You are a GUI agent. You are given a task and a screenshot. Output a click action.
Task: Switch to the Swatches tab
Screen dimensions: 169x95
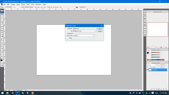[x=154, y=50]
